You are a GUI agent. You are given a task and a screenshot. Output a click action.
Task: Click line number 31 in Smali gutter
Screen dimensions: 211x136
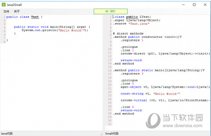click(x=110, y=124)
